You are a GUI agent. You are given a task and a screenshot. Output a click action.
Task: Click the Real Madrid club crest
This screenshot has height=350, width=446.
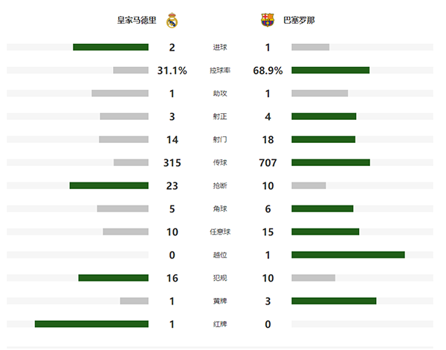coord(172,20)
